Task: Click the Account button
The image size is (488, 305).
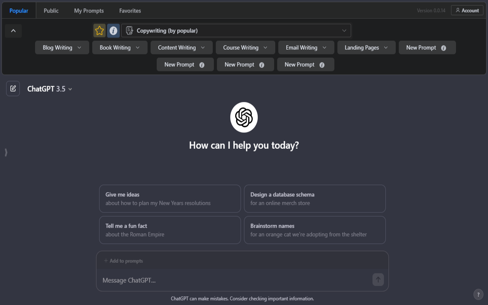Action: pyautogui.click(x=467, y=10)
